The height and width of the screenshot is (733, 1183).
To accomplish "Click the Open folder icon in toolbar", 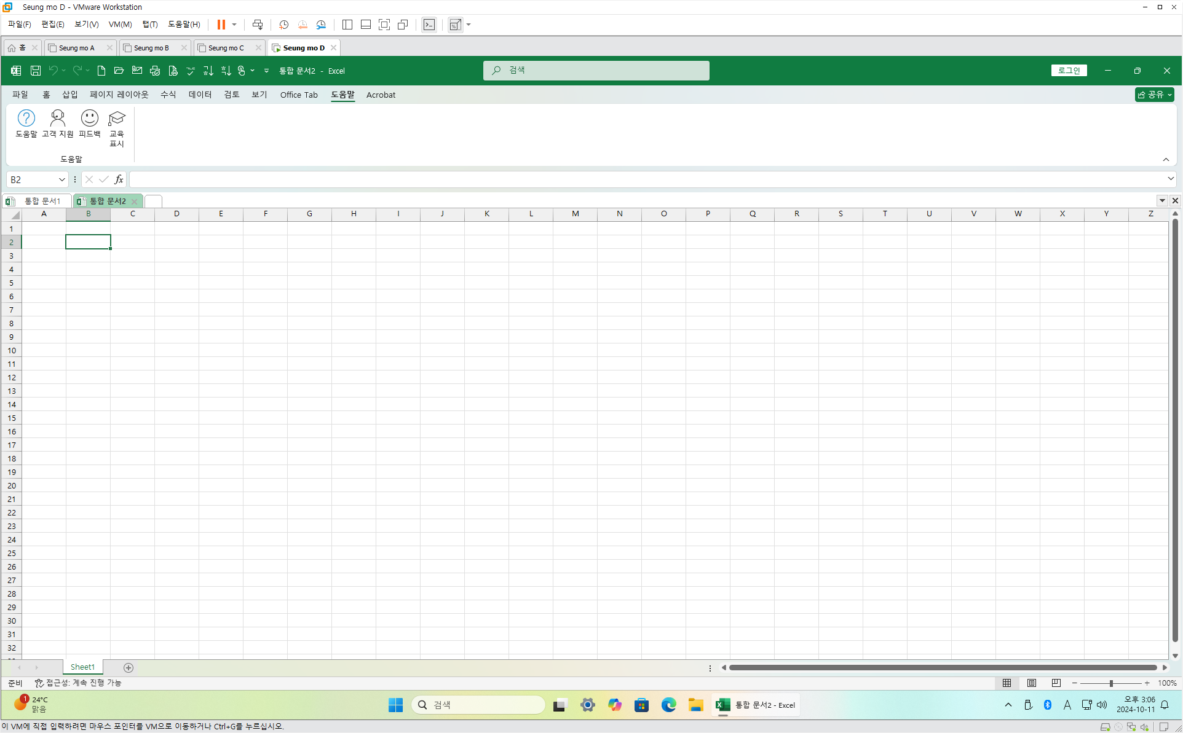I will pos(119,71).
